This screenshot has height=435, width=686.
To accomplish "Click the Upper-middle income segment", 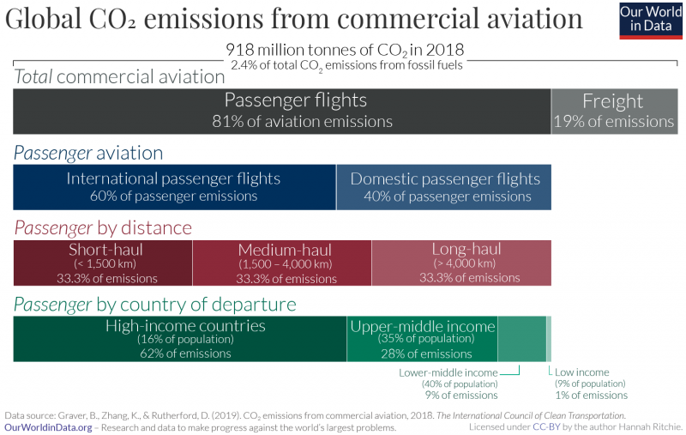I will coord(423,339).
